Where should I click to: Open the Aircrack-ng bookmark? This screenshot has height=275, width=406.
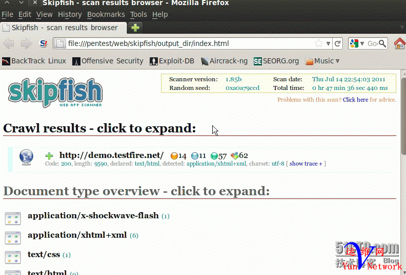point(224,61)
